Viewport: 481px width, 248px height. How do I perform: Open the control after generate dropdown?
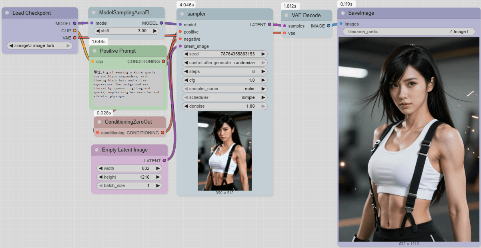pos(224,63)
